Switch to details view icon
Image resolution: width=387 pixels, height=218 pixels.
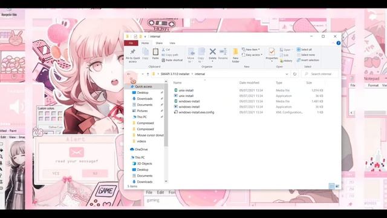[332, 186]
